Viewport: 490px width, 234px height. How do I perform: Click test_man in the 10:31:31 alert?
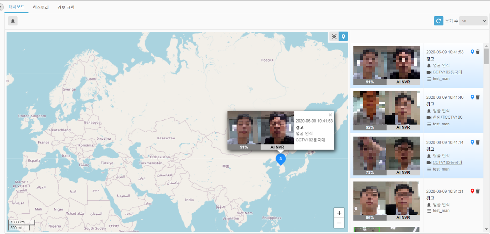tap(441, 211)
